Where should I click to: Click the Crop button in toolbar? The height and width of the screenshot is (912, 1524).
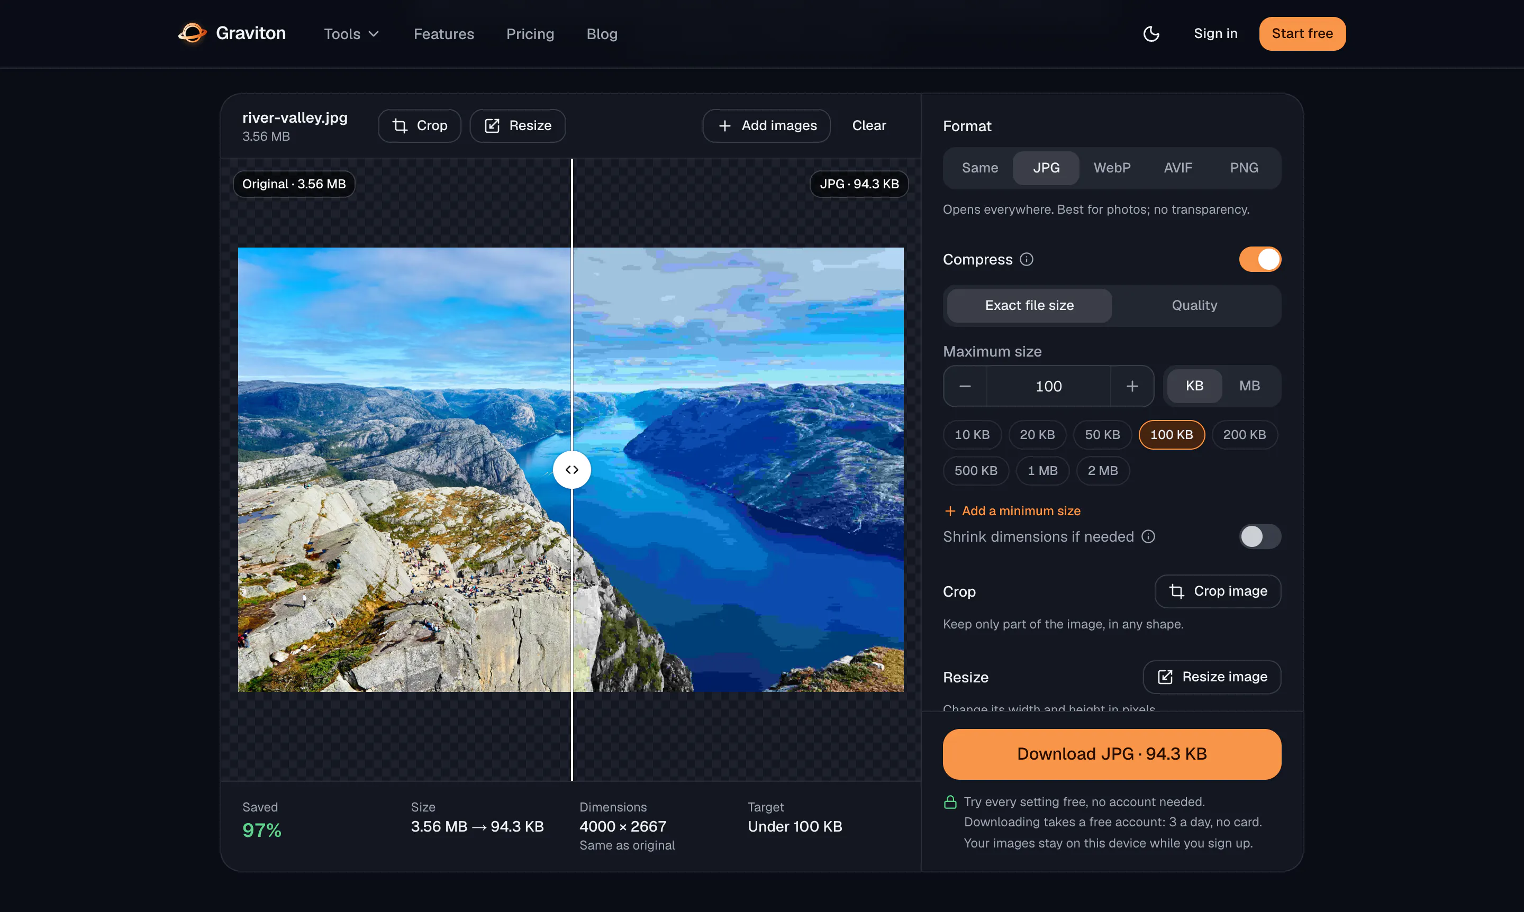pos(419,125)
